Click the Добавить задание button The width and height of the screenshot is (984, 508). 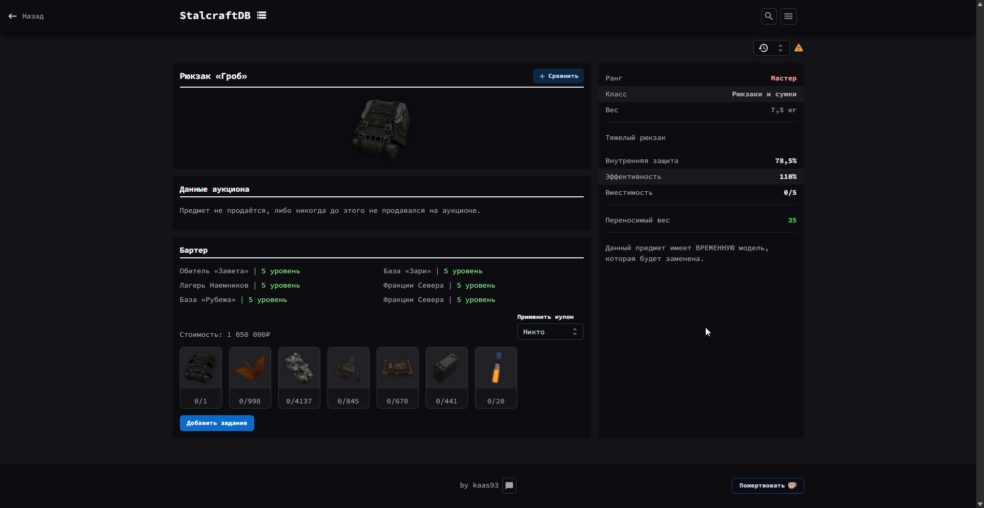217,423
